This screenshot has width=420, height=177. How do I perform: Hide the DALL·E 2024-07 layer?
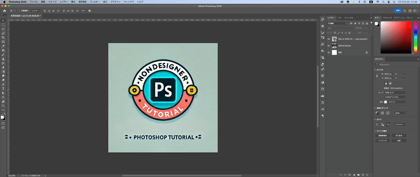329,39
